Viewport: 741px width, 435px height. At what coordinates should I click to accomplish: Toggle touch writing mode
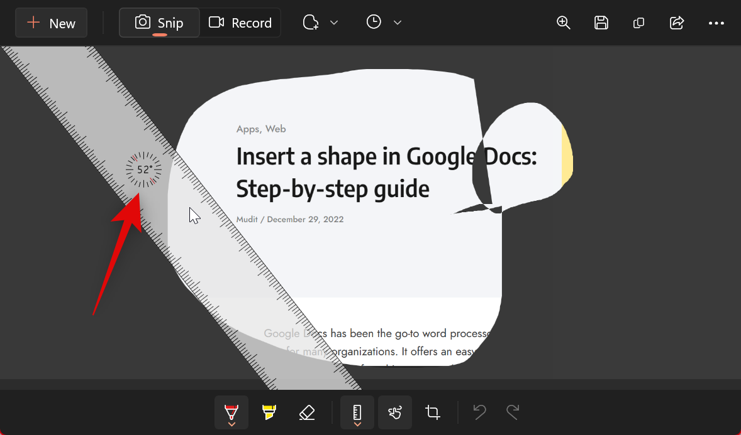click(x=395, y=412)
